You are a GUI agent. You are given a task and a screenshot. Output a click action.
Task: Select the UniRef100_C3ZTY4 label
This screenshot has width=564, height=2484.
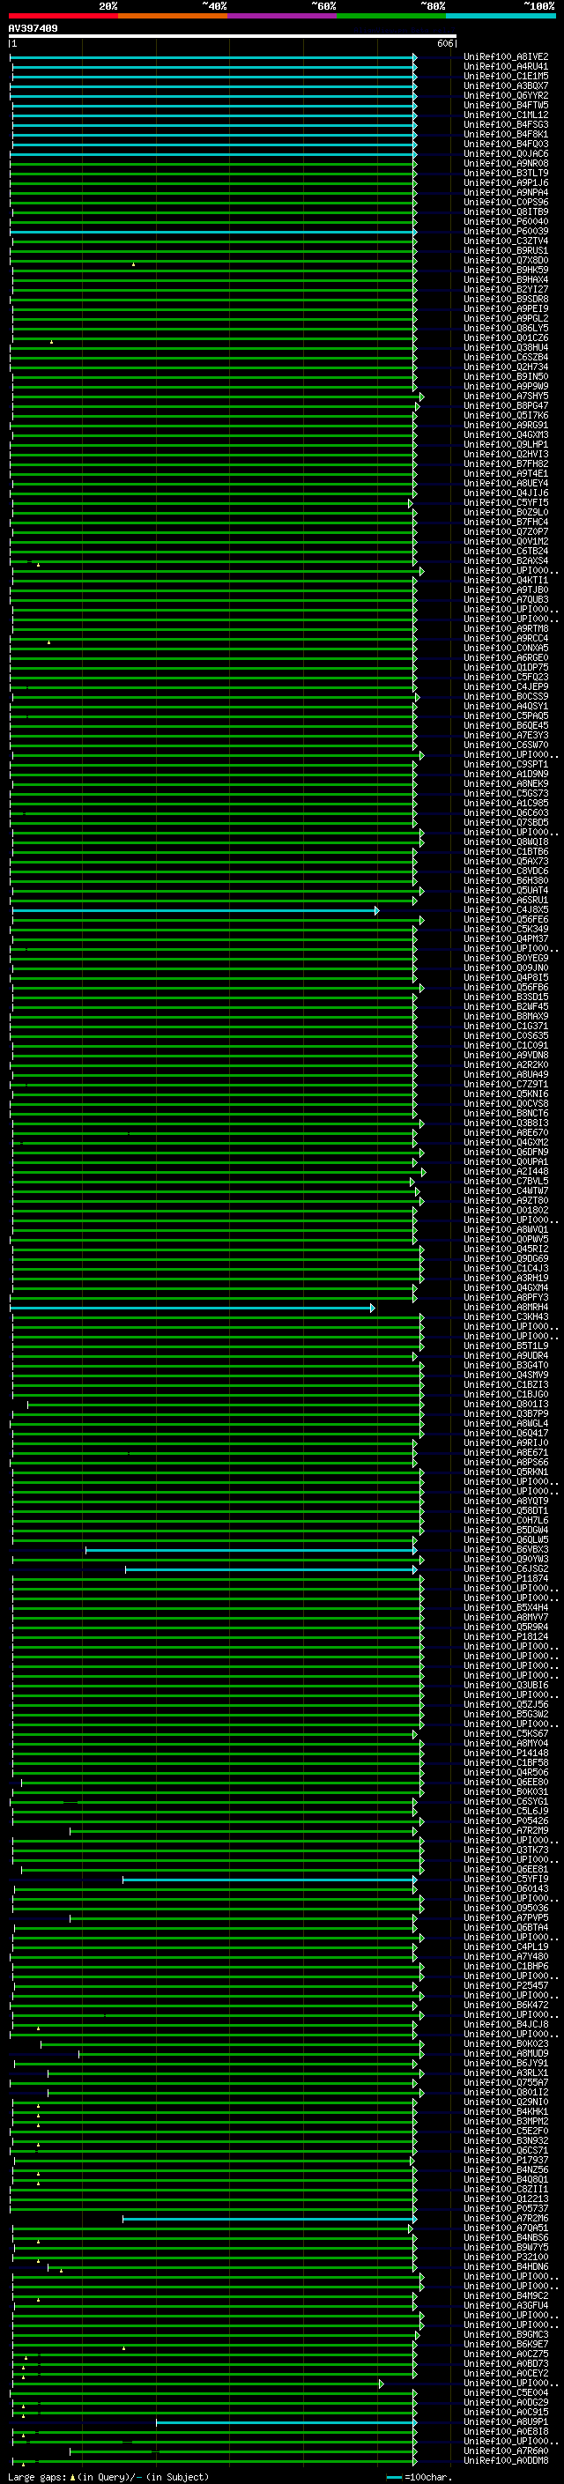(x=505, y=241)
